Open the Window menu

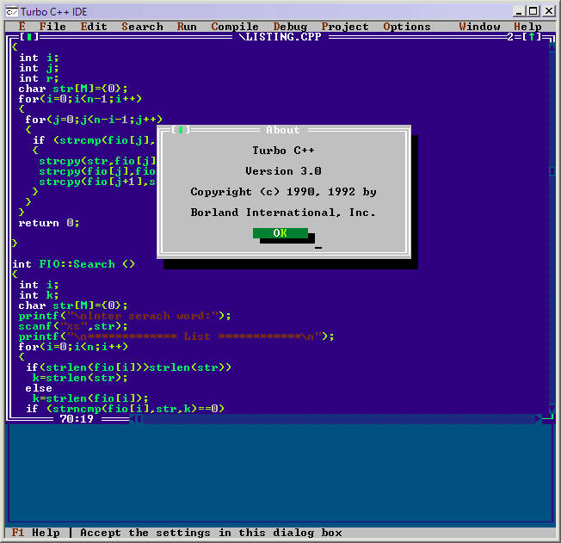click(479, 27)
